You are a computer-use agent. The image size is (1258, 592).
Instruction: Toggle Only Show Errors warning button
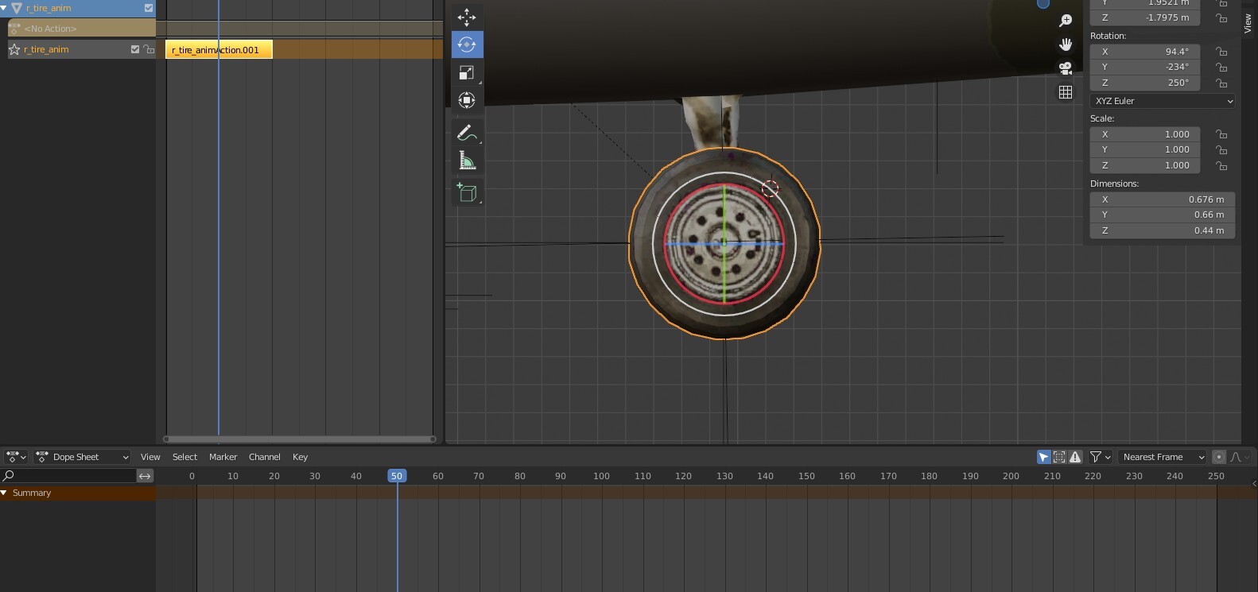(x=1075, y=457)
